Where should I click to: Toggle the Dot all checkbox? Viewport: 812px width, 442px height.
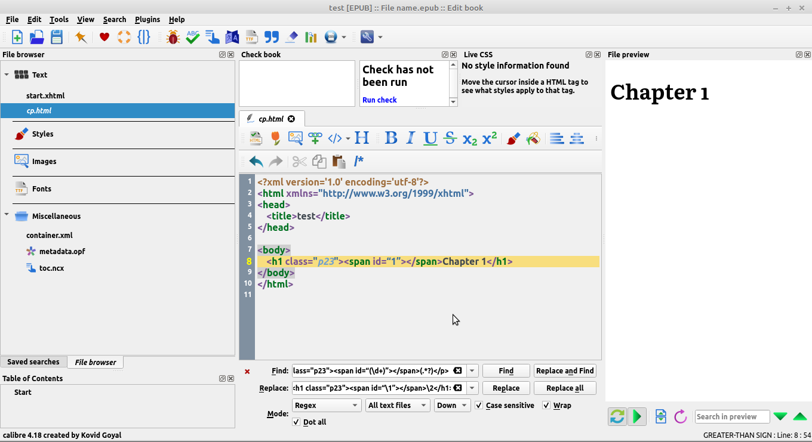297,422
